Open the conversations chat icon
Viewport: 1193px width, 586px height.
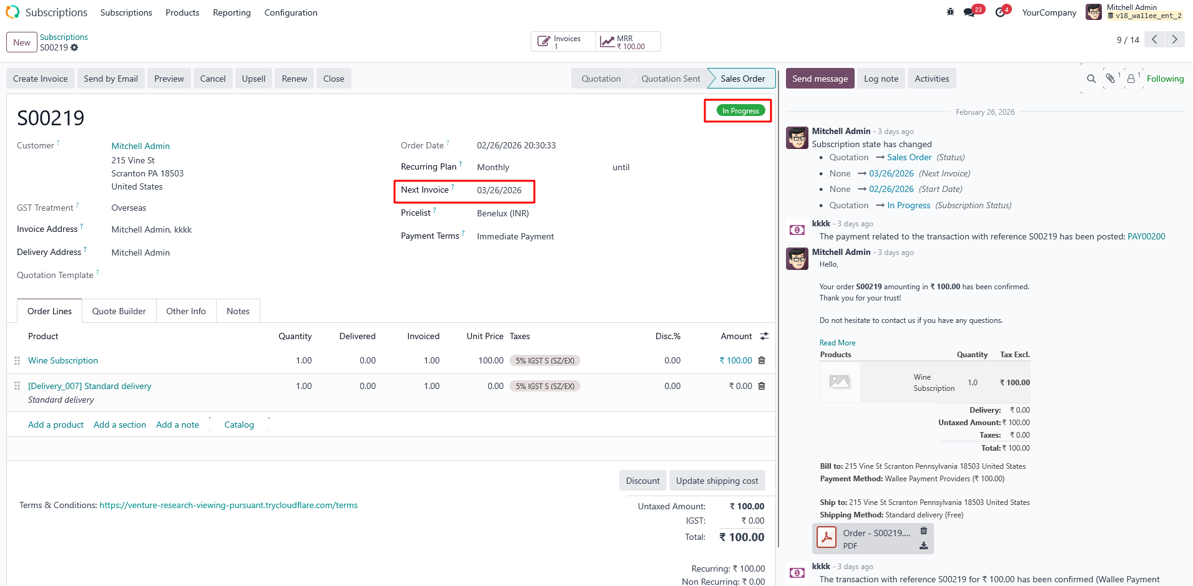970,12
